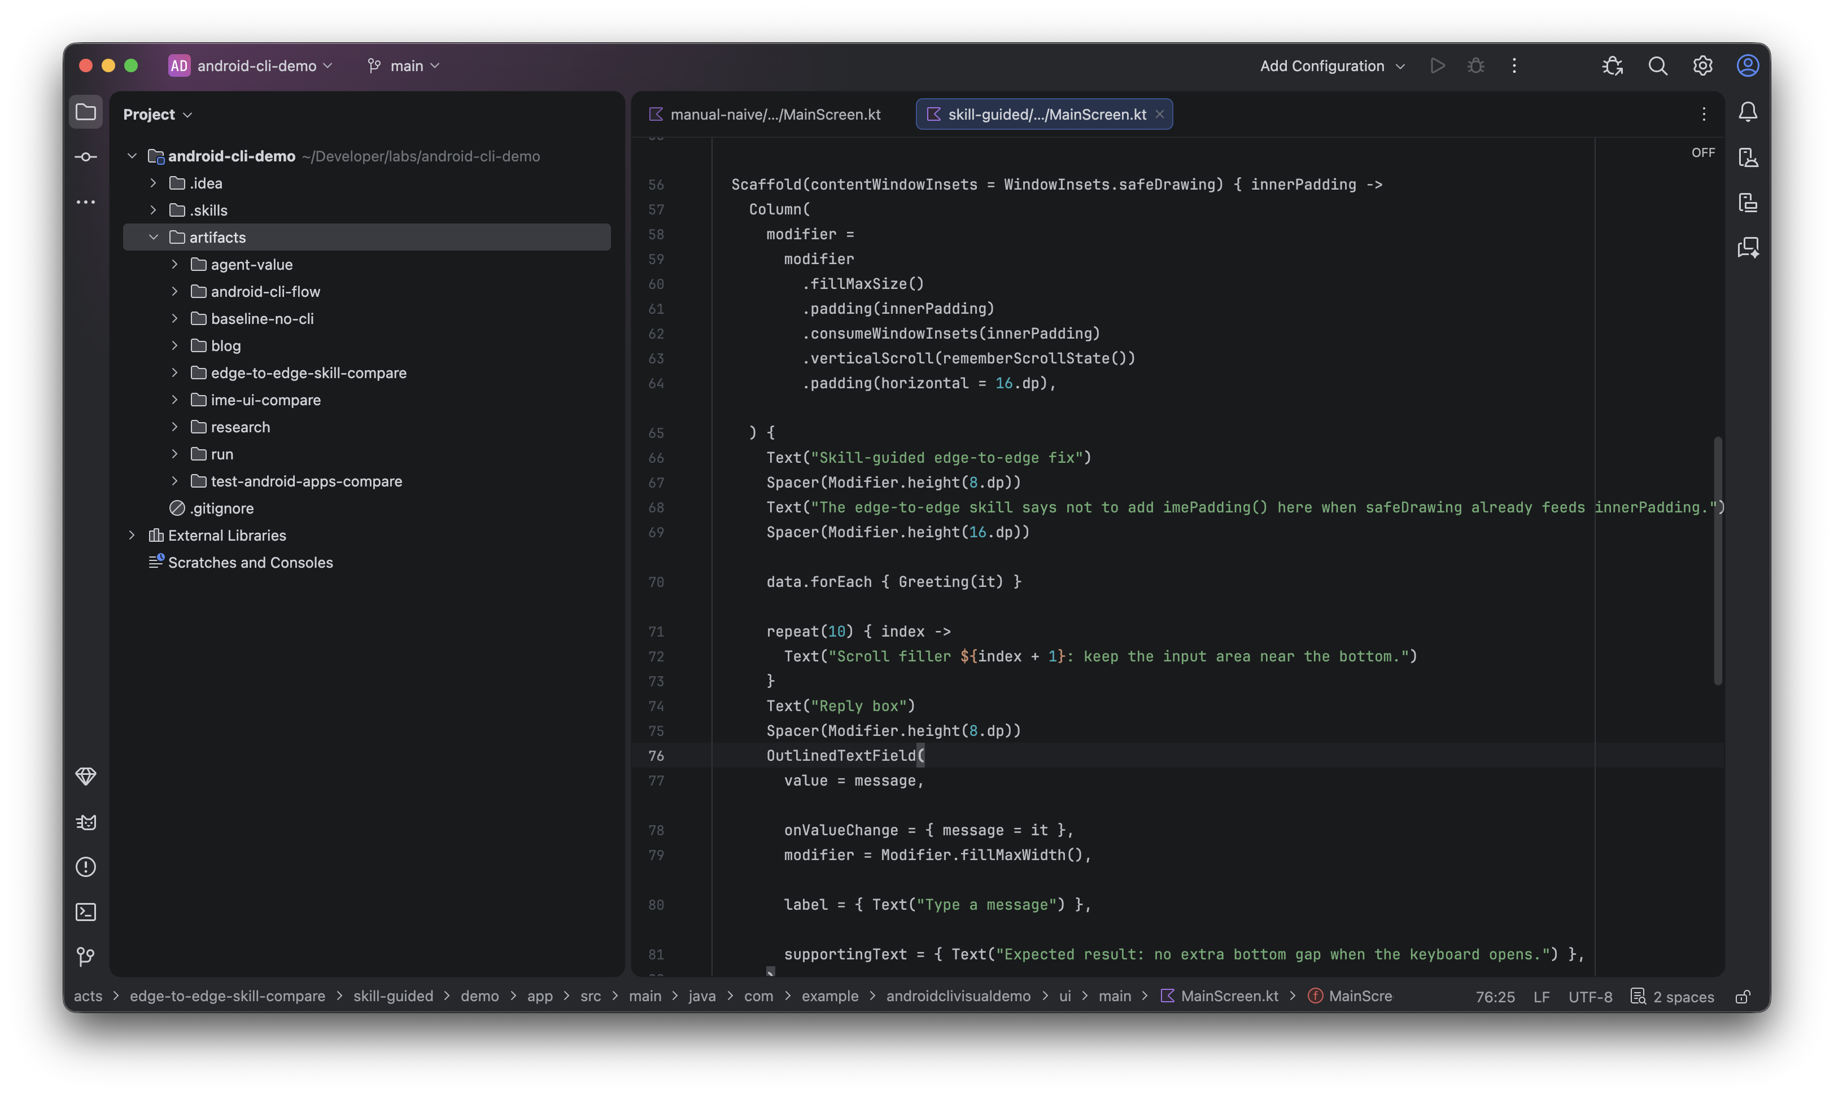Click skill-guided in breadcrumb bar
This screenshot has width=1834, height=1096.
click(x=393, y=996)
